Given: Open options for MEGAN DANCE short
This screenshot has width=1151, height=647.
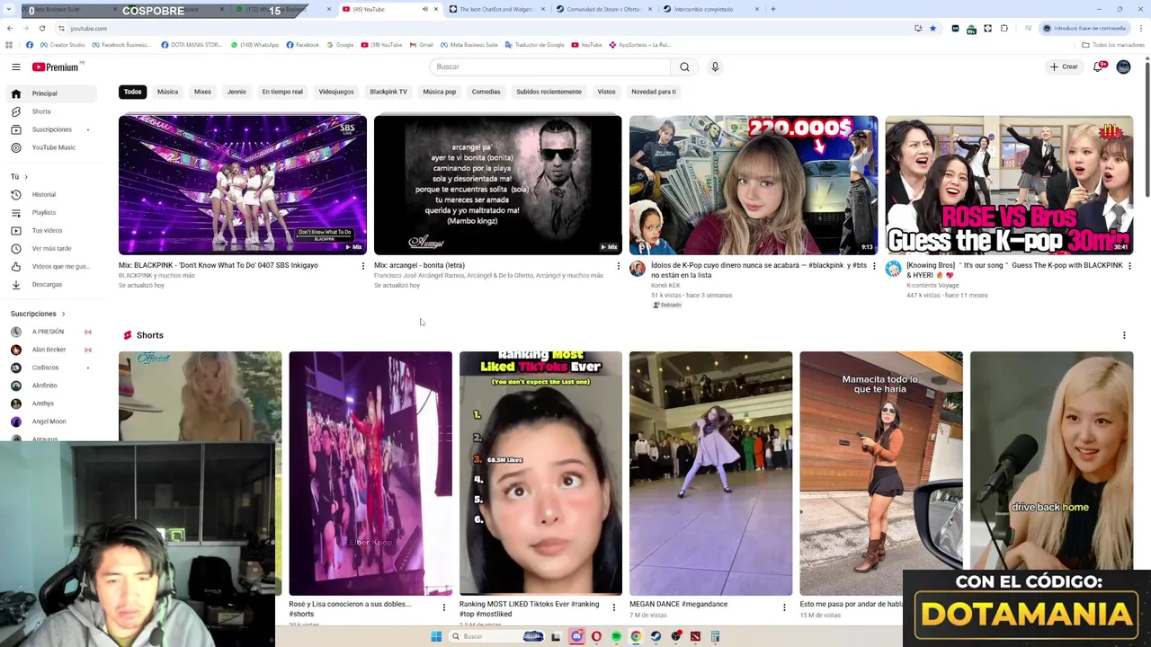Looking at the screenshot, I should click(784, 608).
